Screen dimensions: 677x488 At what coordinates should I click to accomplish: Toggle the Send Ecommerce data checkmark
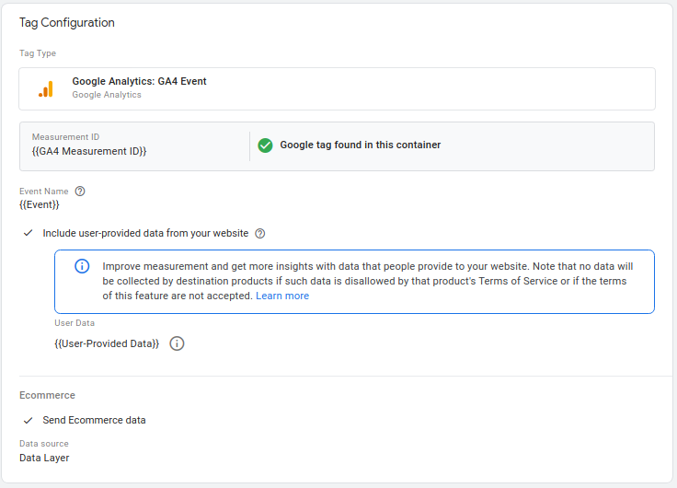coord(29,421)
